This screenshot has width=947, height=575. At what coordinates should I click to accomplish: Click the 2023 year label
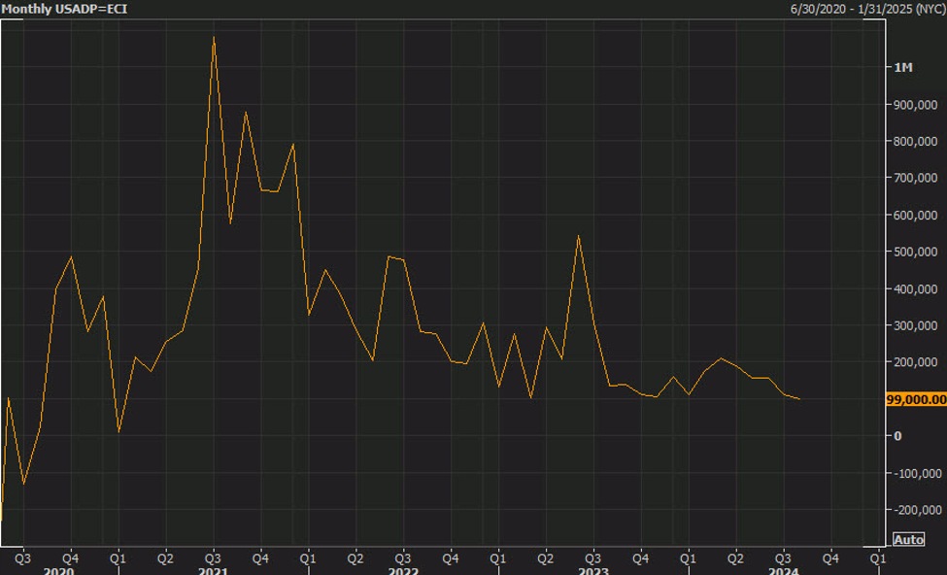pos(593,571)
